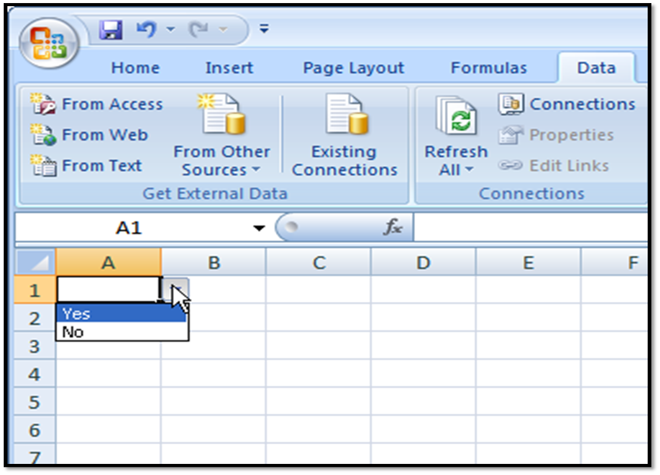Import data From Web

point(89,134)
